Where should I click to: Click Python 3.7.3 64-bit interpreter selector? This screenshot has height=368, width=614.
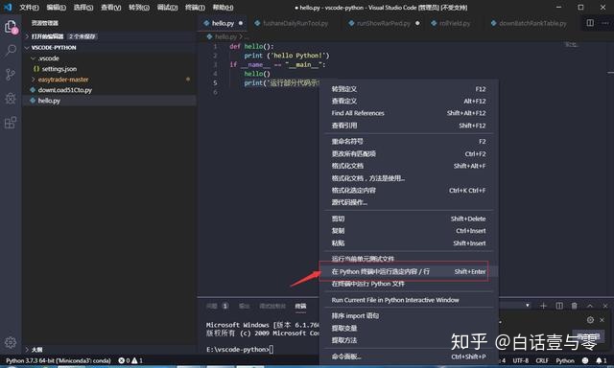(x=58, y=360)
